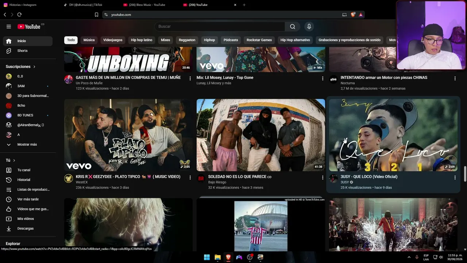Image resolution: width=467 pixels, height=263 pixels.
Task: Select the Hip hop latino chip
Action: (142, 40)
